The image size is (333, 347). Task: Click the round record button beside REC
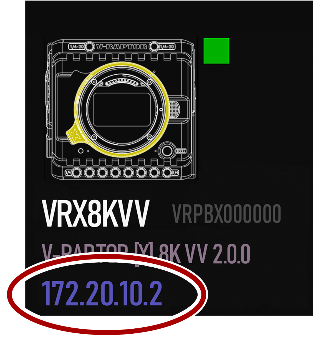[x=167, y=151]
